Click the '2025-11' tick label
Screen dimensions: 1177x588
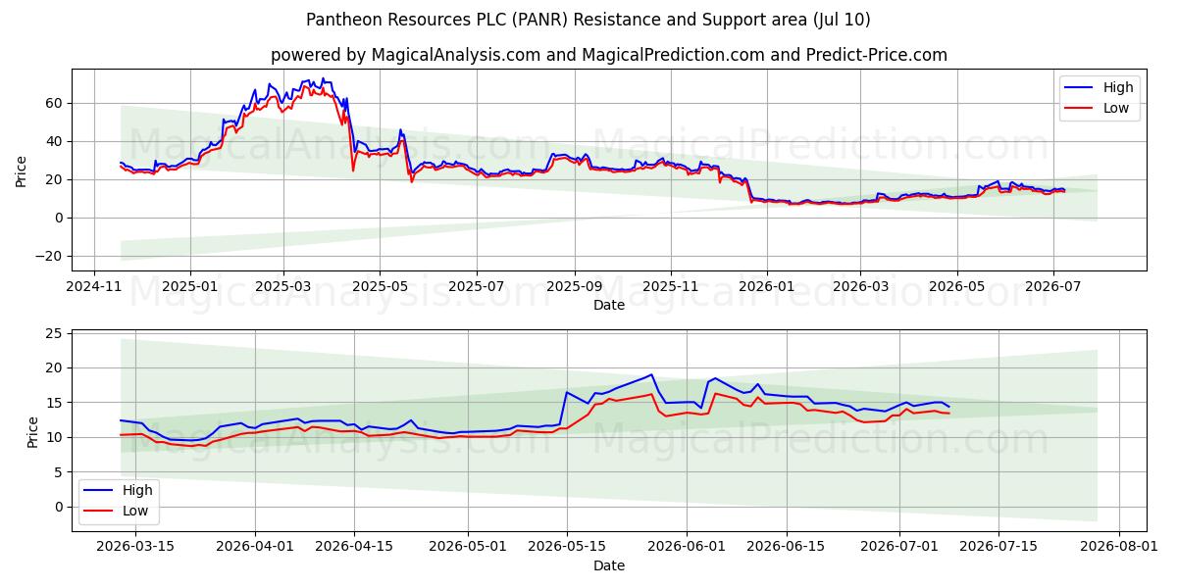click(671, 287)
